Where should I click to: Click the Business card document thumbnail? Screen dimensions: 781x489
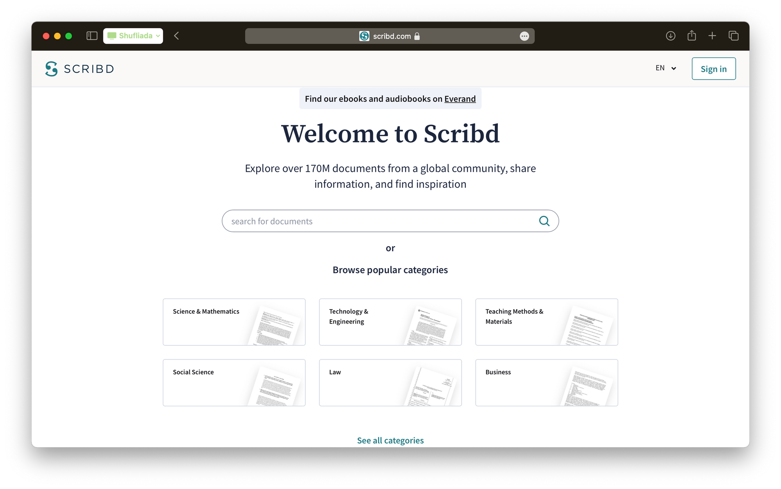[587, 387]
